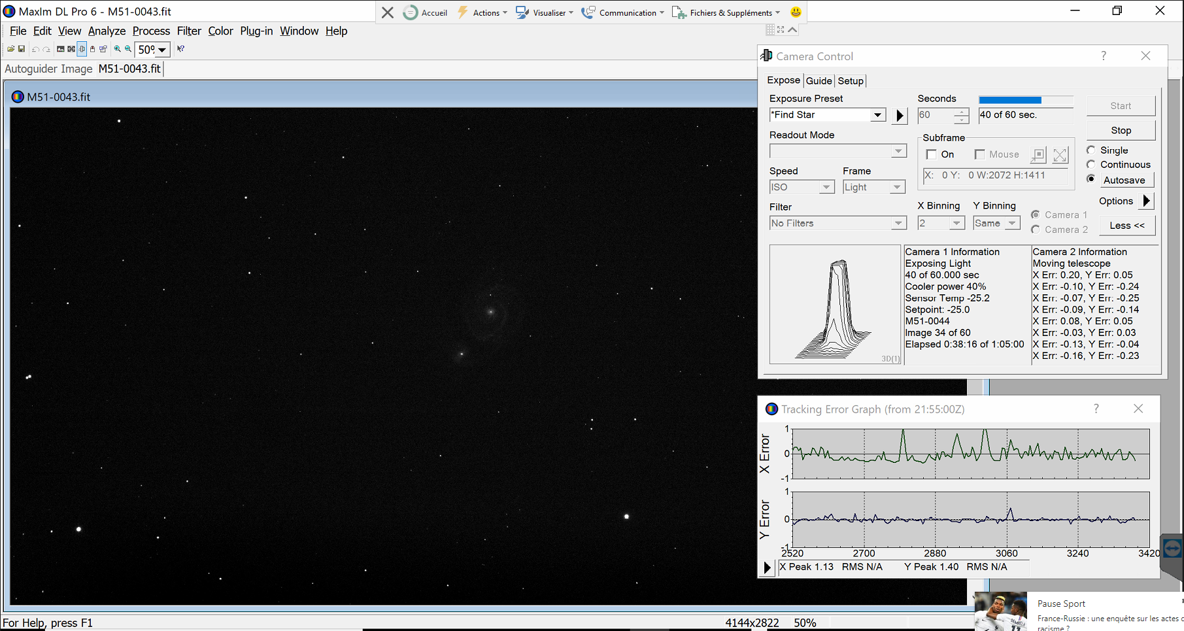Click the context help arrow icon

[x=180, y=49]
